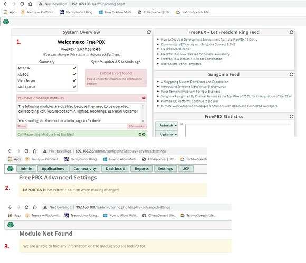Click 'Call Recording Module Not Enabled' text

point(45,134)
